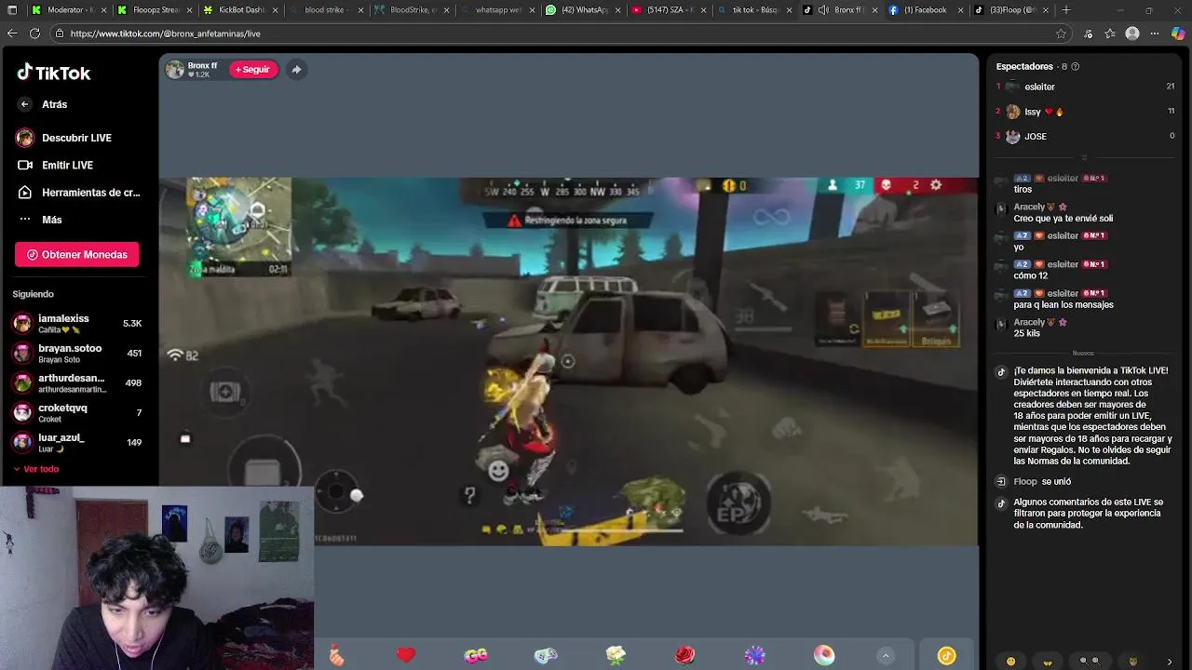This screenshot has width=1192, height=670.
Task: Open arthurdesan... in the Siguiendo list
Action: 76,383
